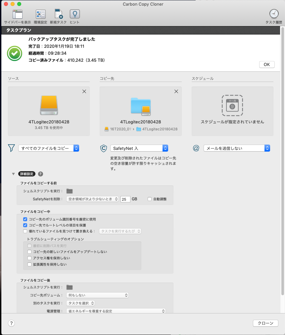This screenshot has height=335, width=285.
Task: Open the SafetyNet 入 dropdown
Action: (139, 148)
